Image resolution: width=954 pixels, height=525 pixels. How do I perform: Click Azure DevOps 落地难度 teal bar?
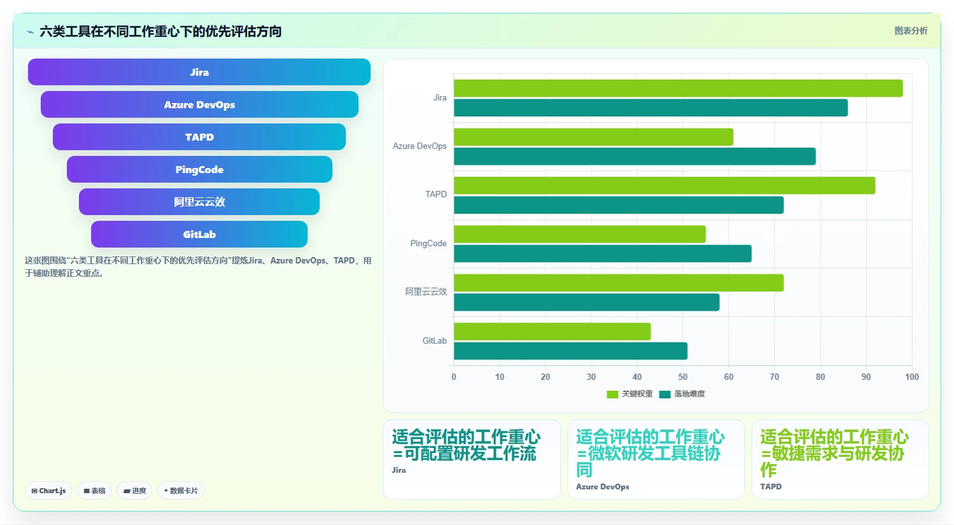tap(635, 157)
